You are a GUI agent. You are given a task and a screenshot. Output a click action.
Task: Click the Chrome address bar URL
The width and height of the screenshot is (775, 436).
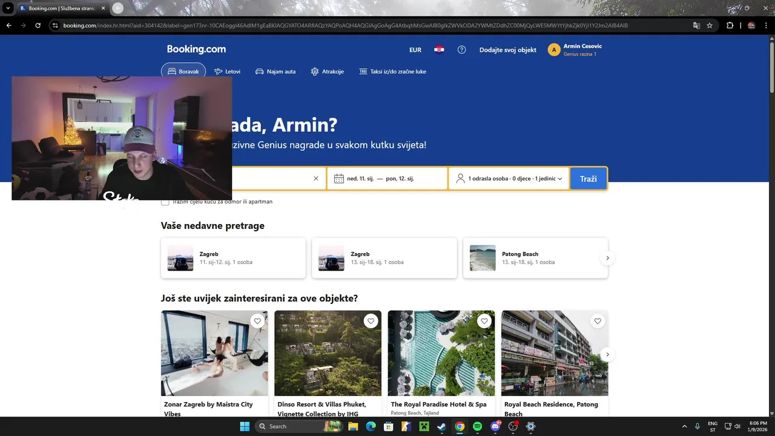345,25
